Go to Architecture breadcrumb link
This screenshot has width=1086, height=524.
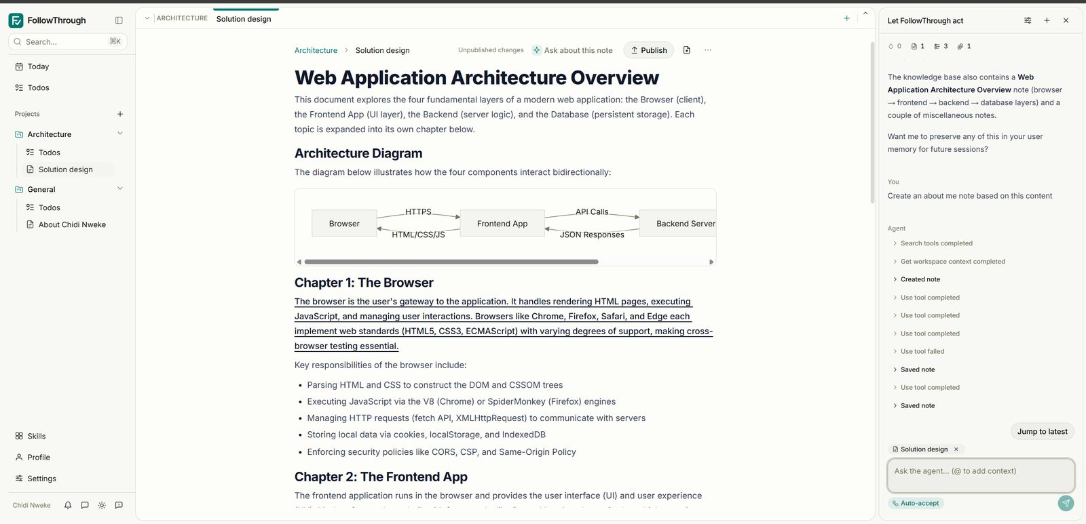pos(316,50)
